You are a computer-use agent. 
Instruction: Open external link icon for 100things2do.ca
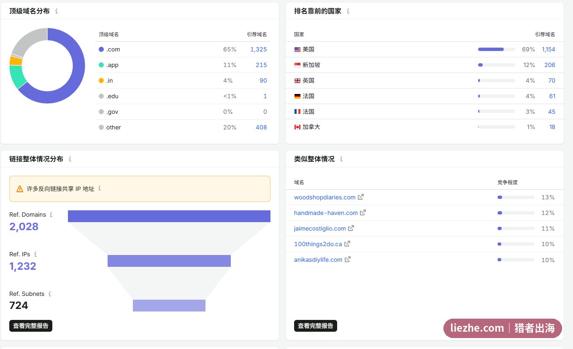coord(347,244)
